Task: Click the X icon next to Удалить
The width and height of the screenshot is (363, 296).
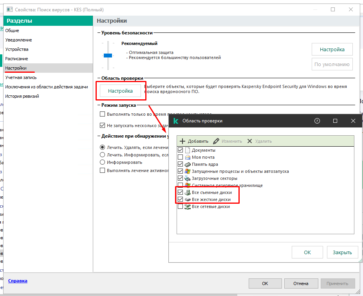Action: (x=249, y=141)
